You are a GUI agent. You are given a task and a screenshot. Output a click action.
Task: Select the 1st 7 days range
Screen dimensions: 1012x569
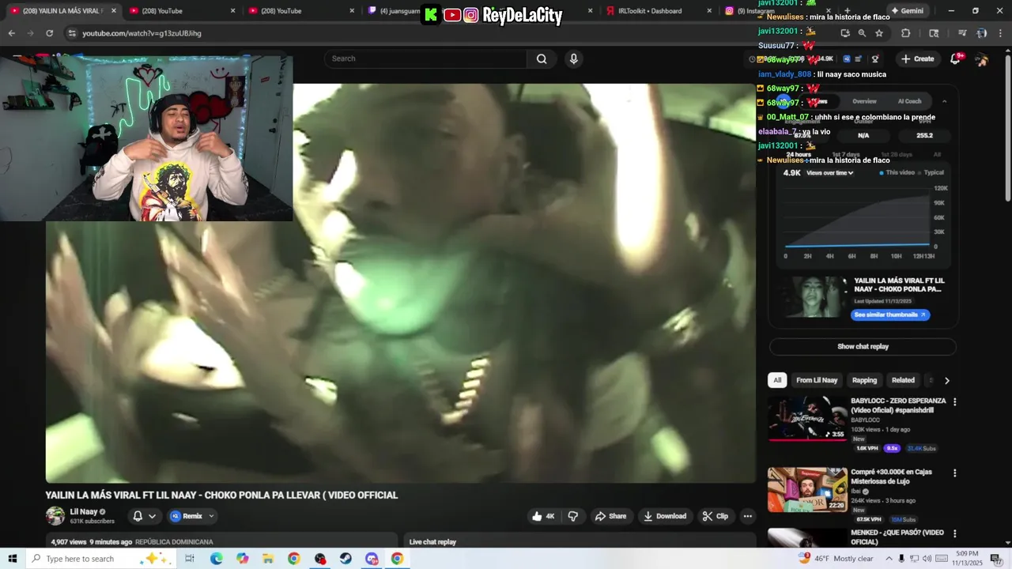pos(846,154)
